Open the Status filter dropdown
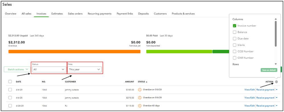 (x=49, y=69)
